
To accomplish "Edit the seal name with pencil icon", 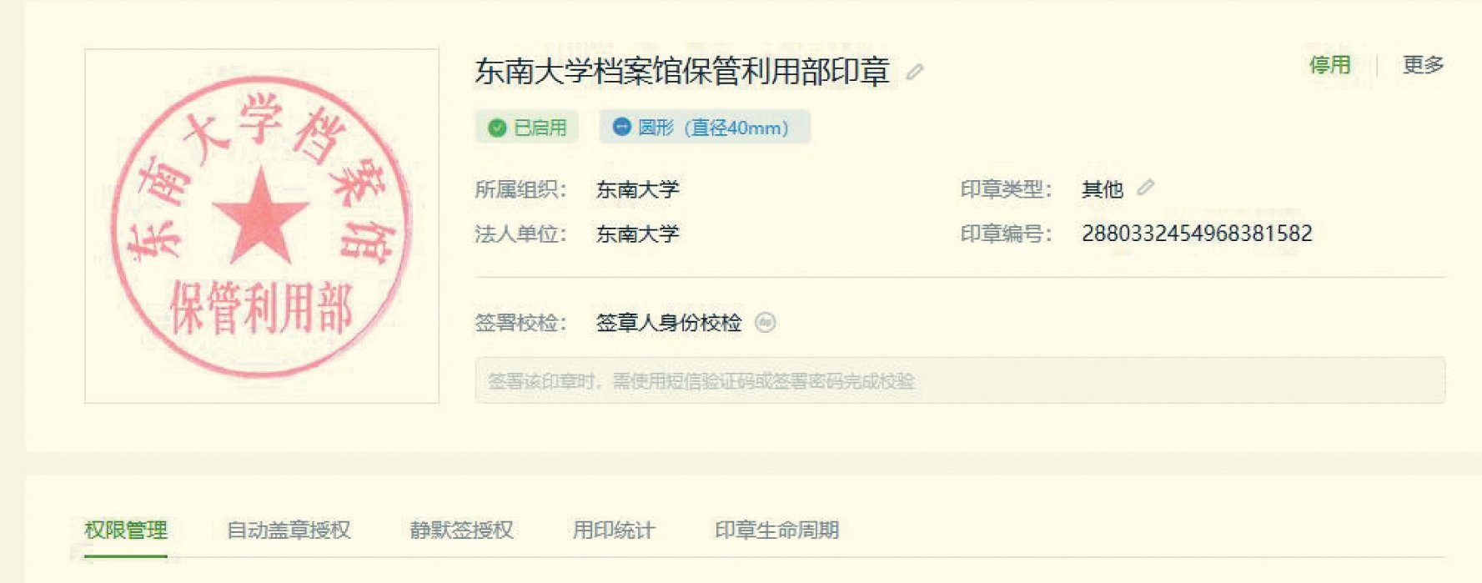I will [x=915, y=73].
